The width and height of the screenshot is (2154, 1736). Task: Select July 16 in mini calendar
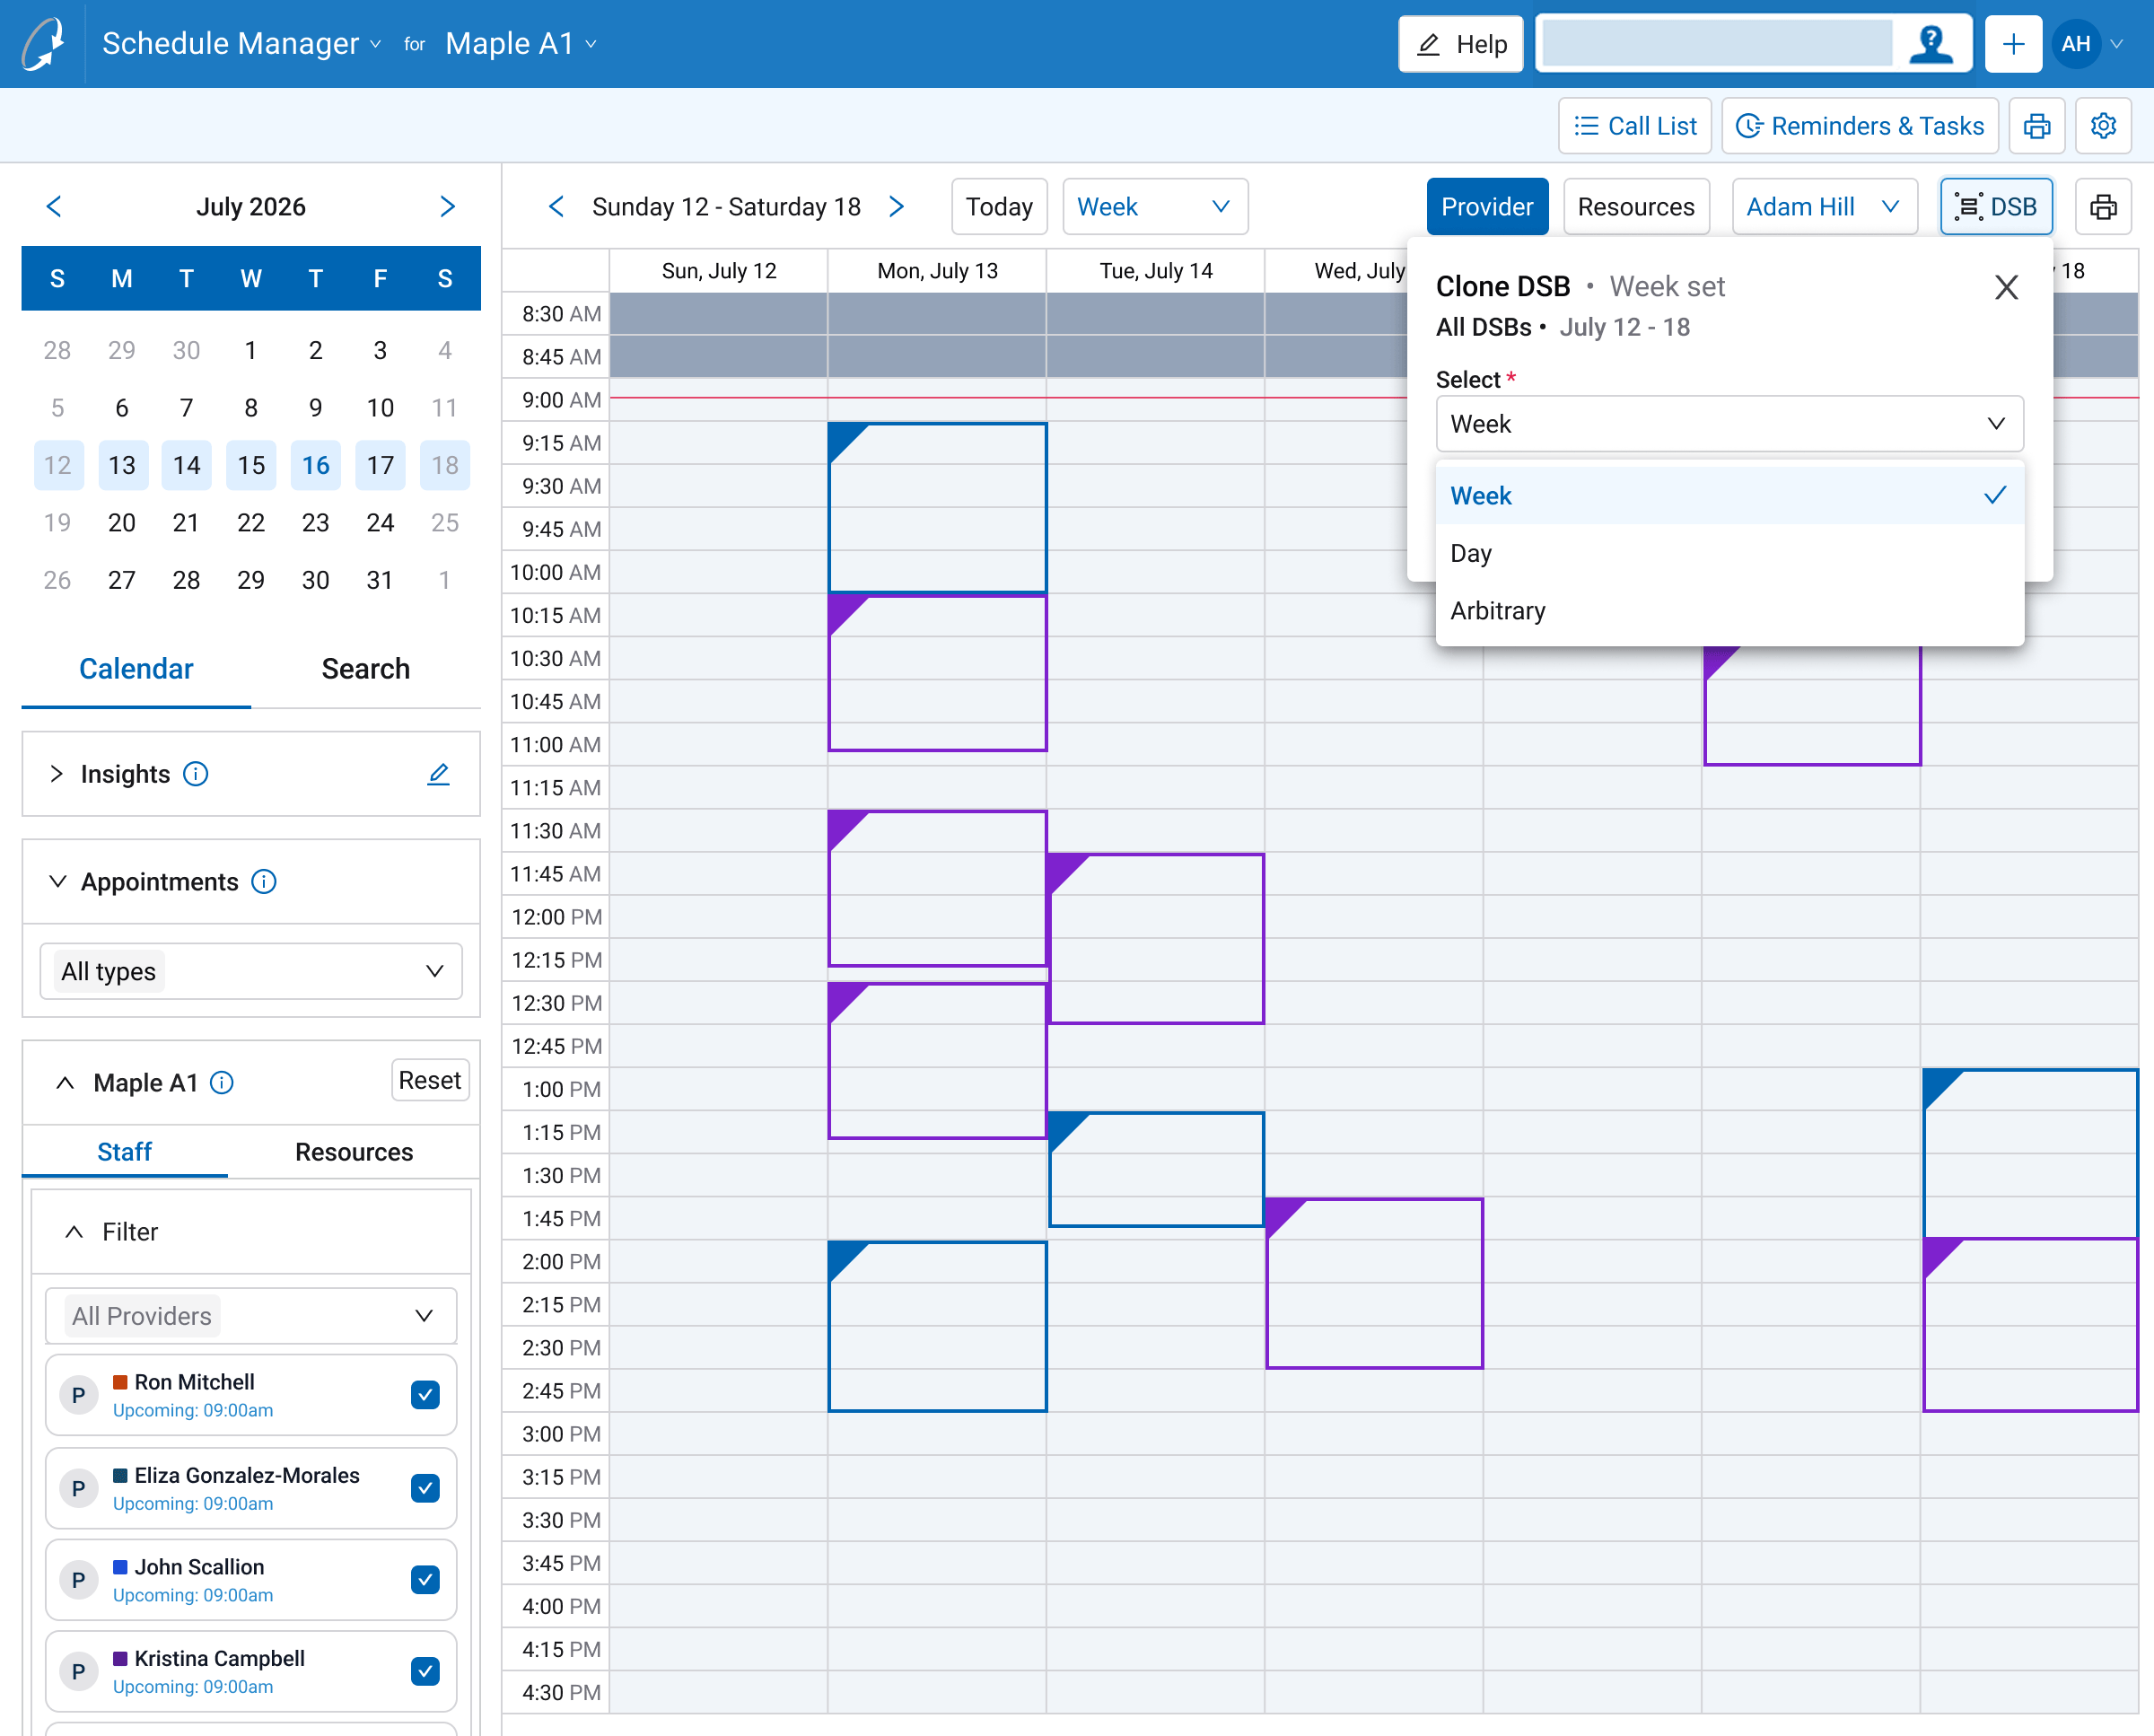tap(316, 465)
